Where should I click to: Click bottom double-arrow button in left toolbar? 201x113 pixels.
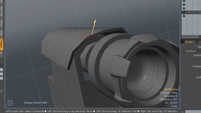tap(2, 78)
